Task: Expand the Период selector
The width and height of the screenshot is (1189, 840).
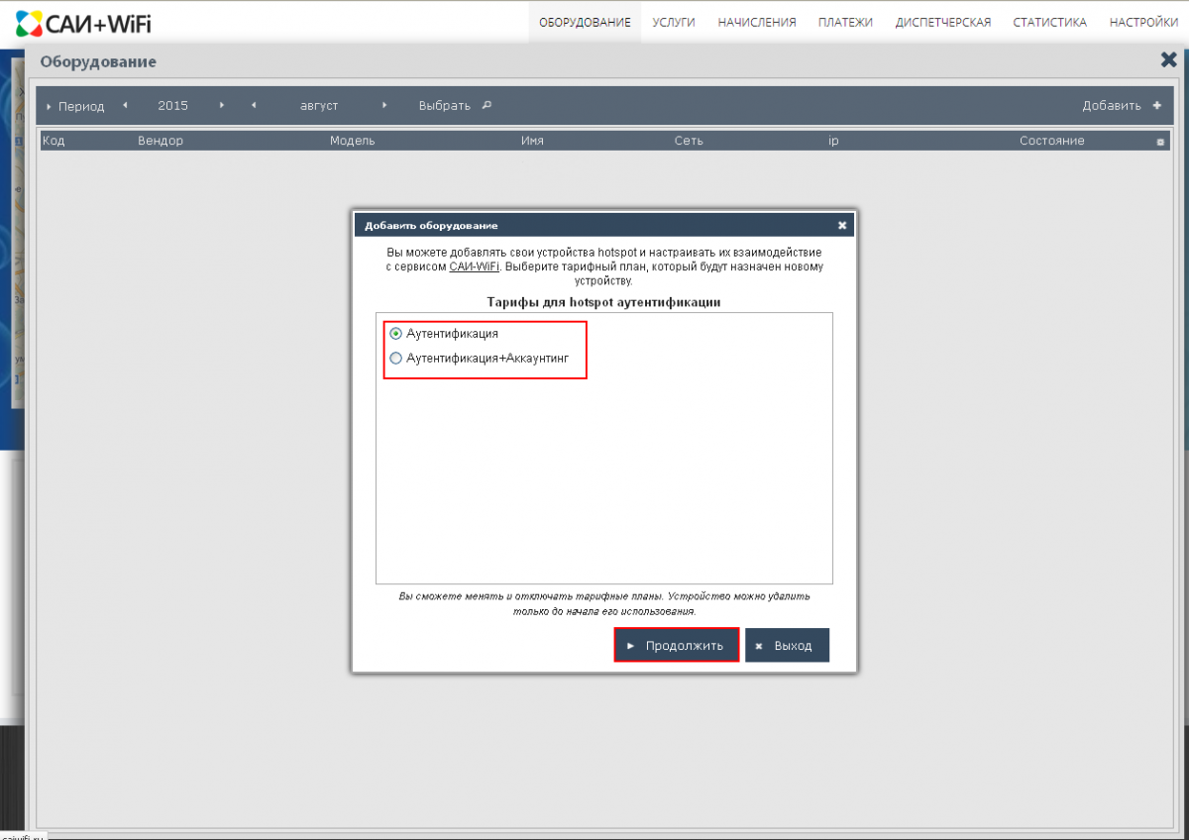Action: (74, 106)
